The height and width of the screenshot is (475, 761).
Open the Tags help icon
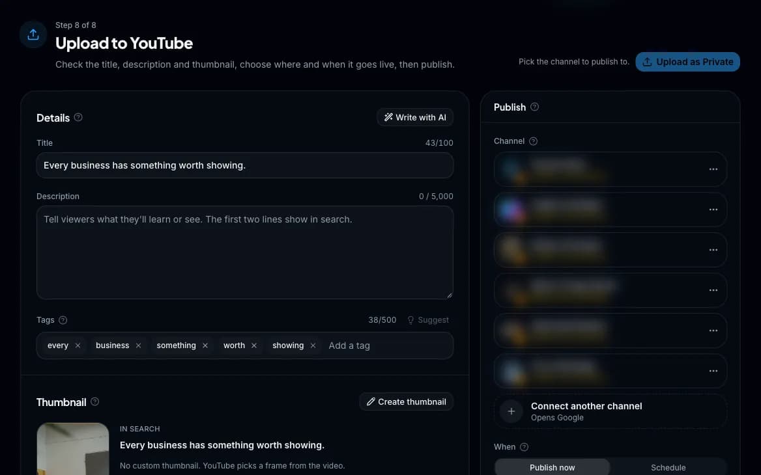63,320
